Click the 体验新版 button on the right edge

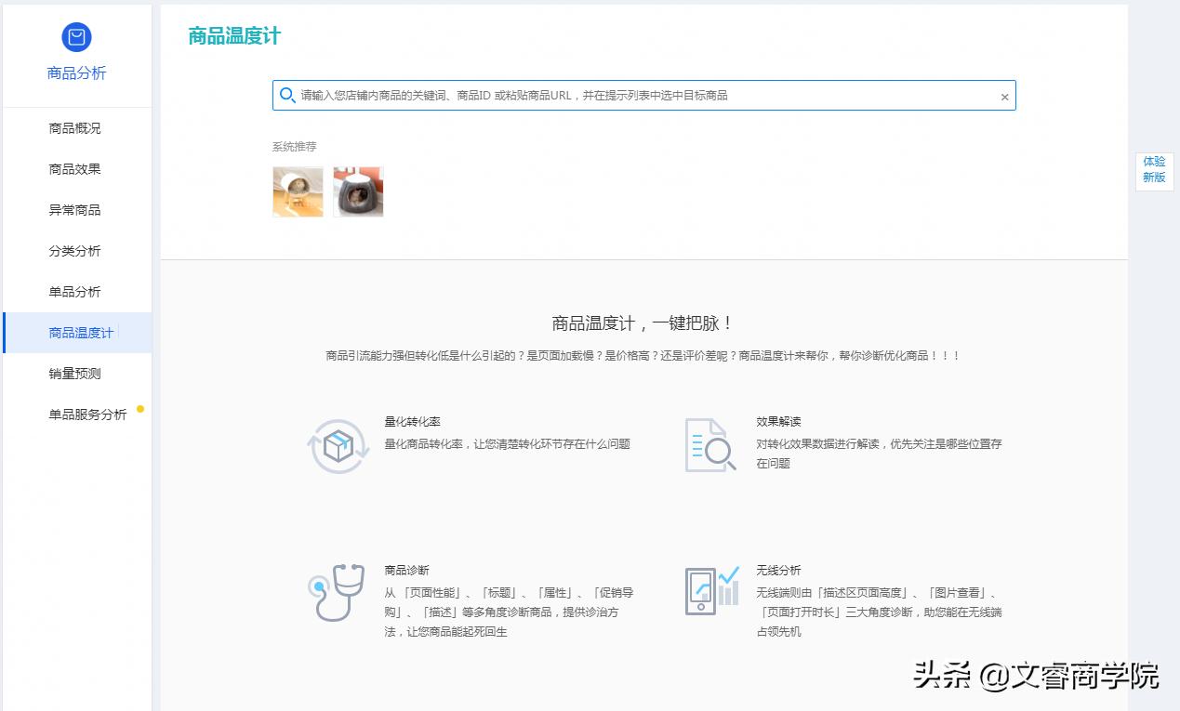pos(1153,168)
